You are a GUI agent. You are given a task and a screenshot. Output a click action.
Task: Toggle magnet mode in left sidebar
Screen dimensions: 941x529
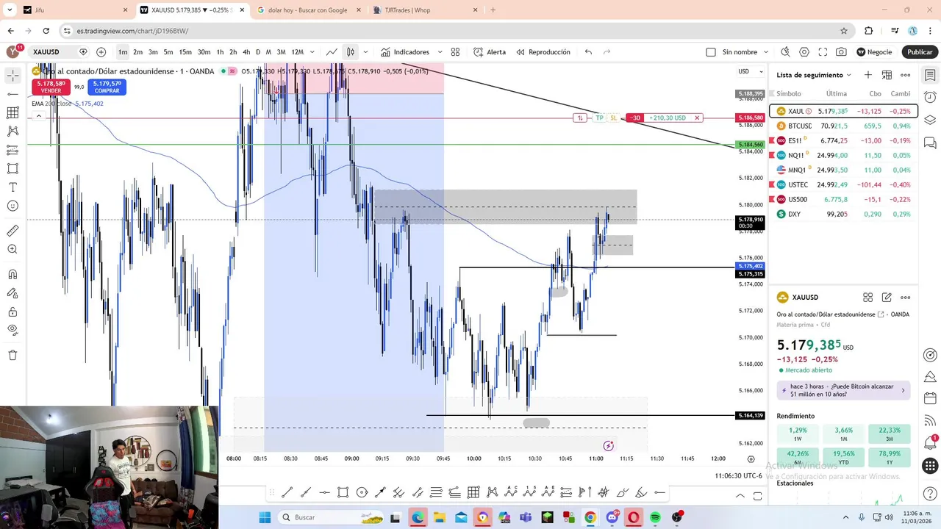click(12, 274)
